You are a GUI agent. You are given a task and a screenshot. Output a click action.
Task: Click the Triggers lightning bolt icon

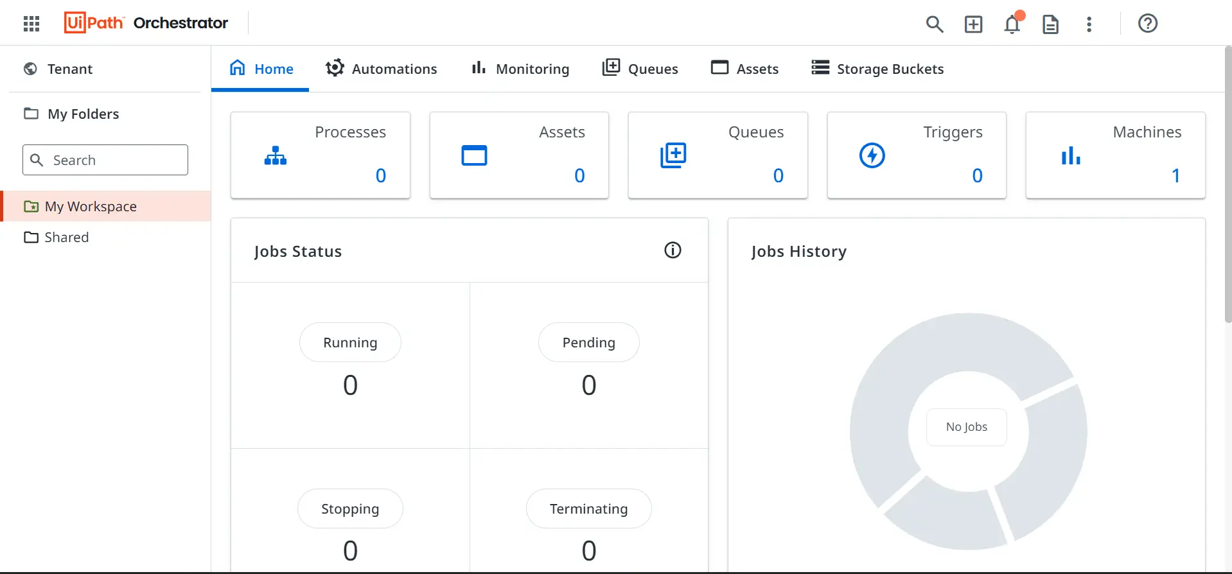pos(872,155)
